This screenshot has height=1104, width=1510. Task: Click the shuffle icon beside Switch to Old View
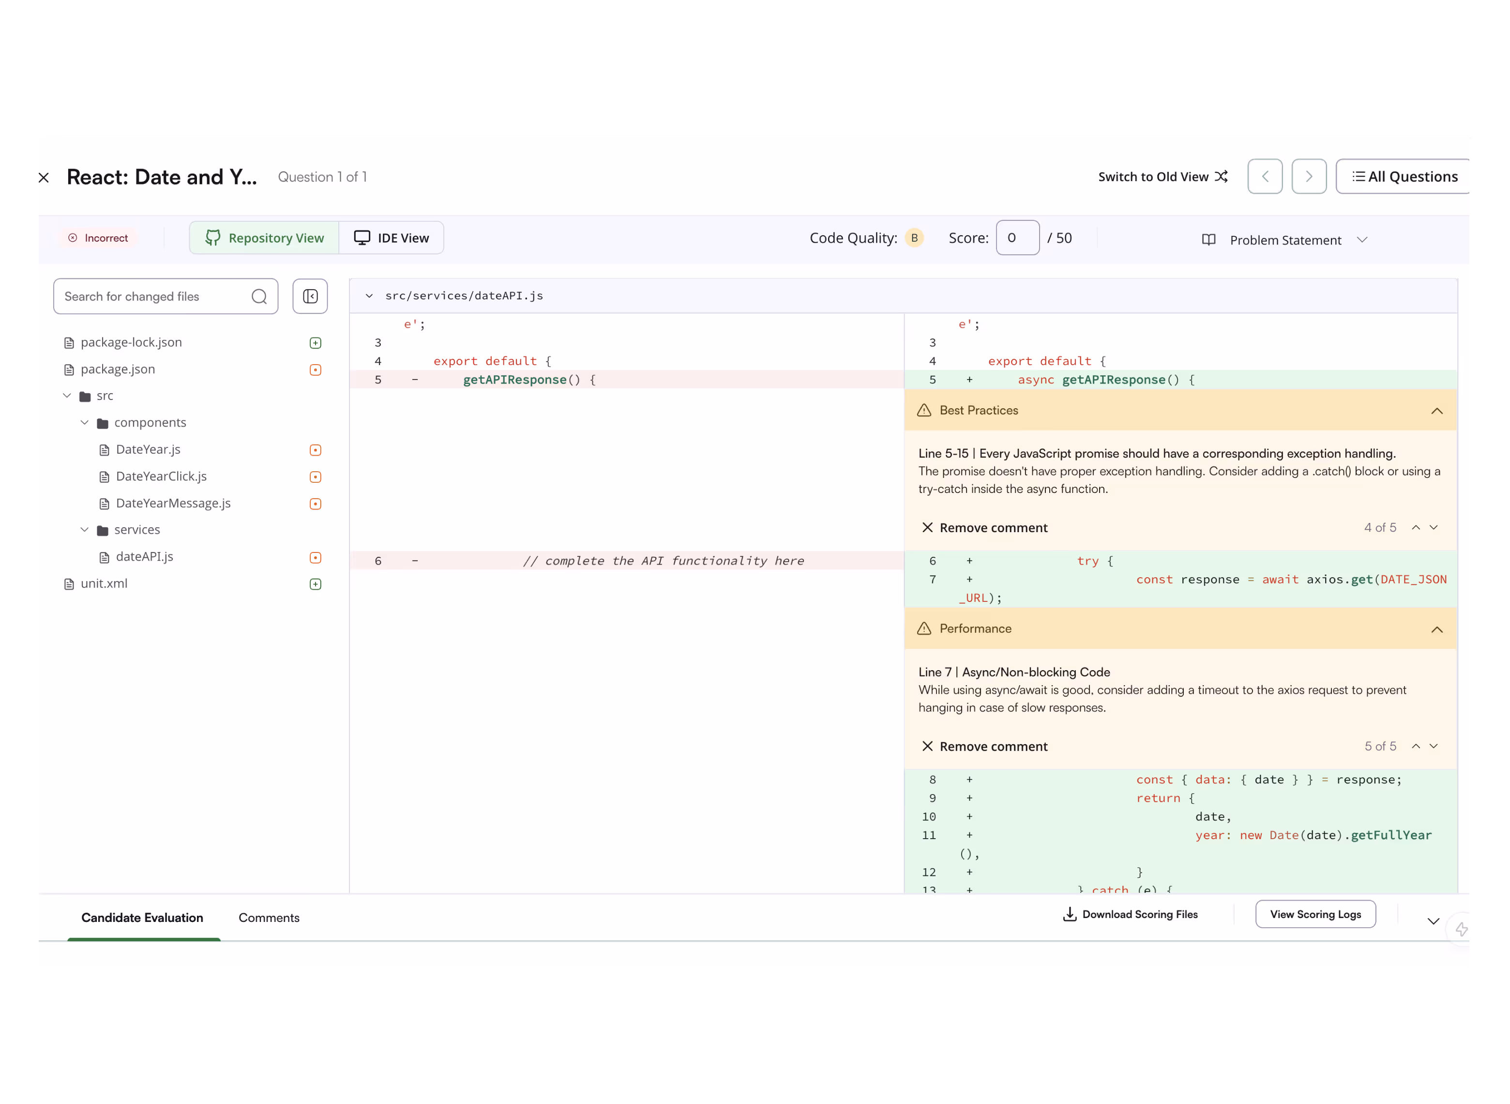[1222, 176]
